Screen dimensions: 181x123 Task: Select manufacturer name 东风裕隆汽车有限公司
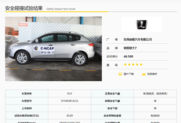pos(138,40)
